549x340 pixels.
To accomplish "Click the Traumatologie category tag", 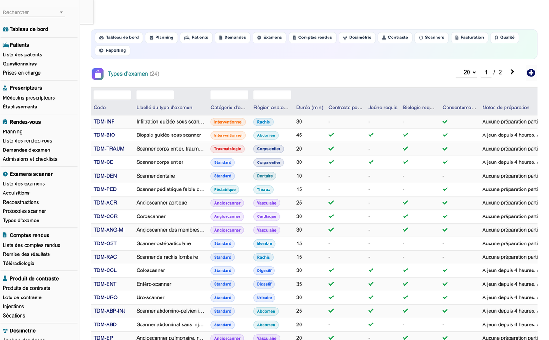I will (x=228, y=149).
